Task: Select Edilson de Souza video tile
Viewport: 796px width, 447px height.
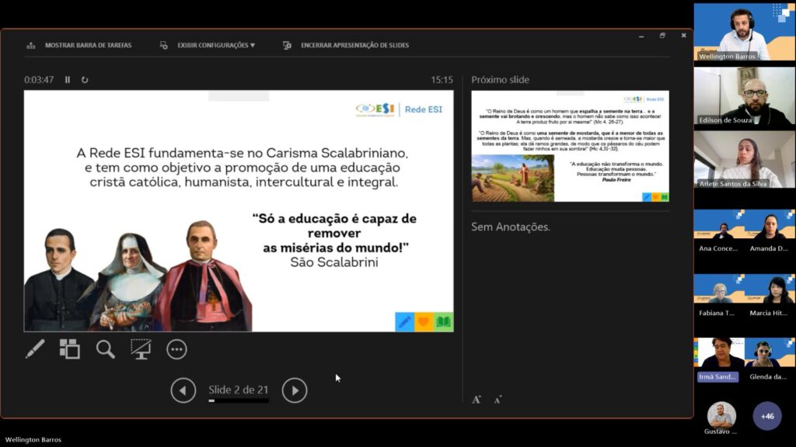Action: pyautogui.click(x=745, y=95)
